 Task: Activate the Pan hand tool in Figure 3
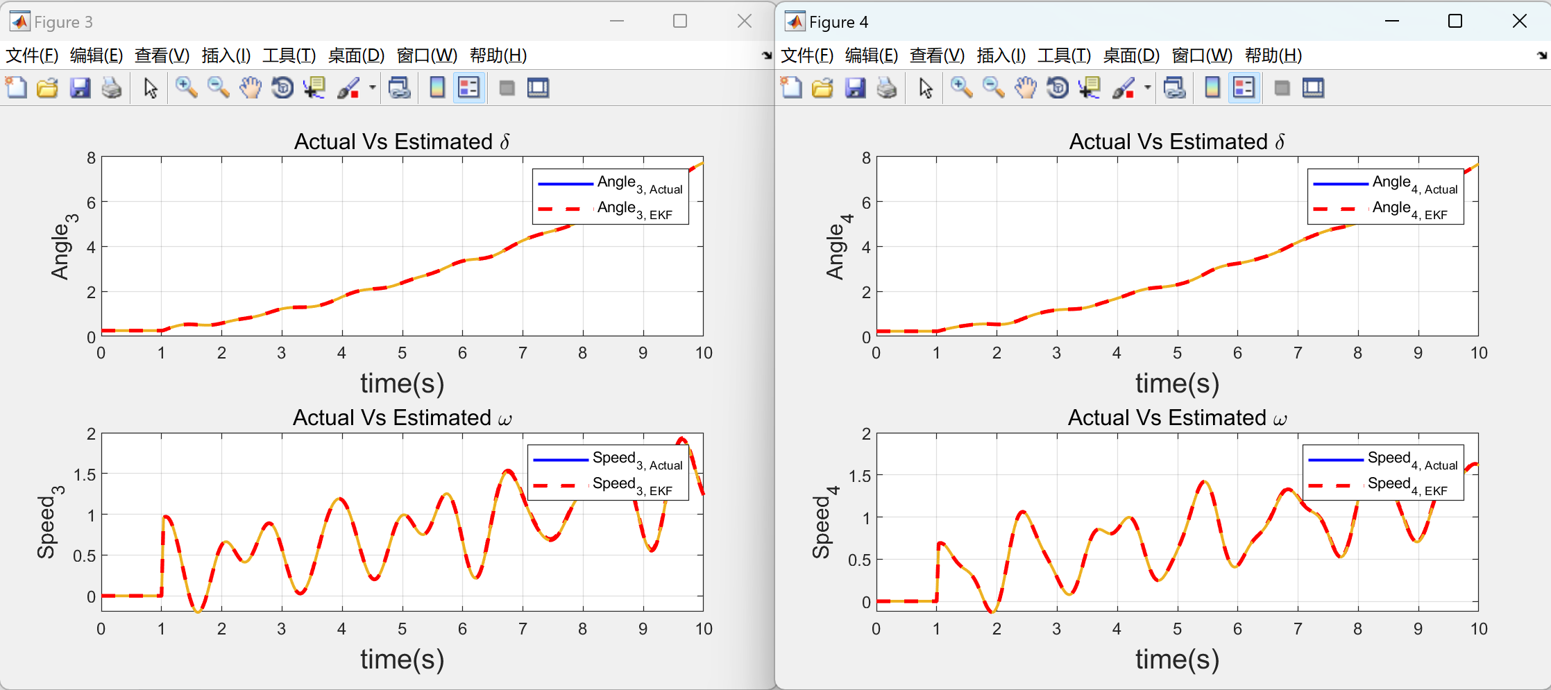point(250,88)
